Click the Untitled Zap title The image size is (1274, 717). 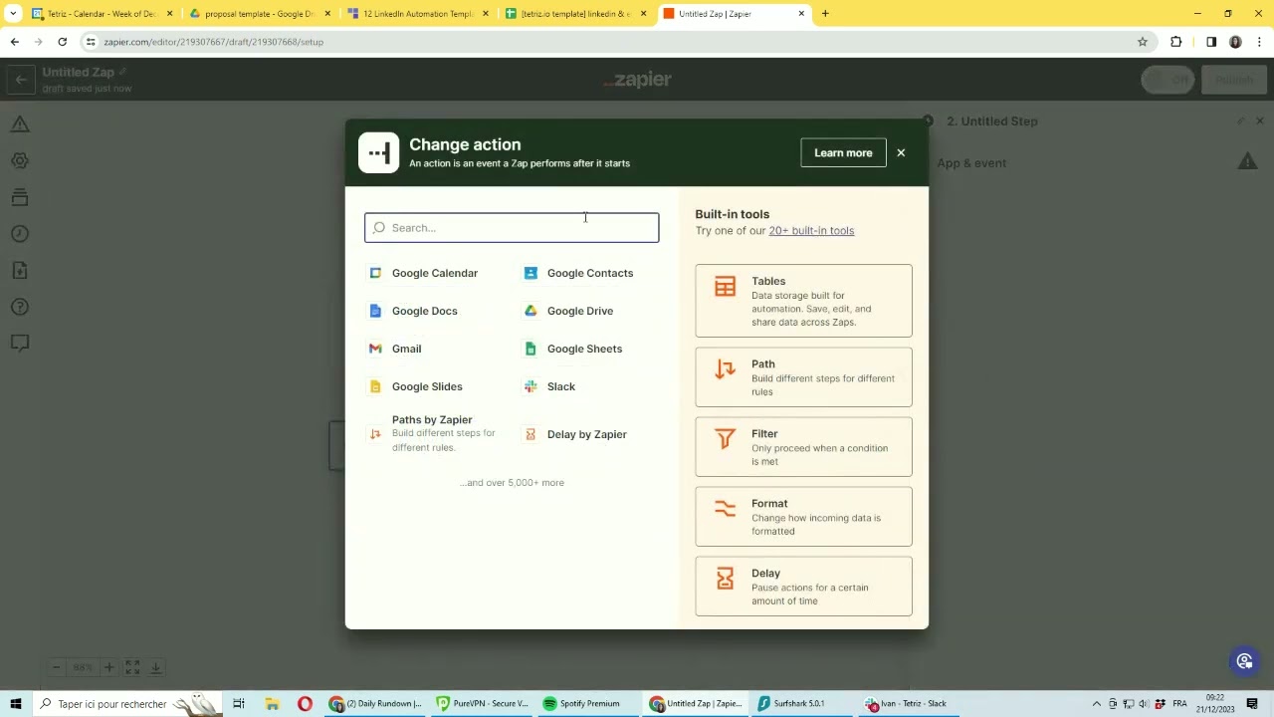(78, 73)
